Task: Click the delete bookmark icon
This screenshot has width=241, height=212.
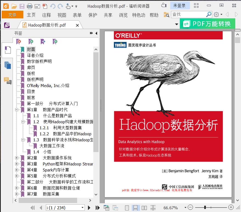Action: coord(19,41)
